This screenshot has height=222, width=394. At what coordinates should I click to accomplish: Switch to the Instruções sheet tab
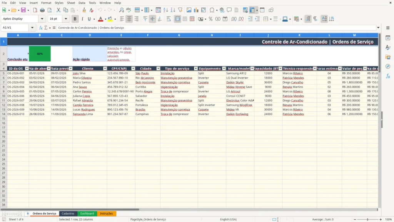click(x=106, y=214)
